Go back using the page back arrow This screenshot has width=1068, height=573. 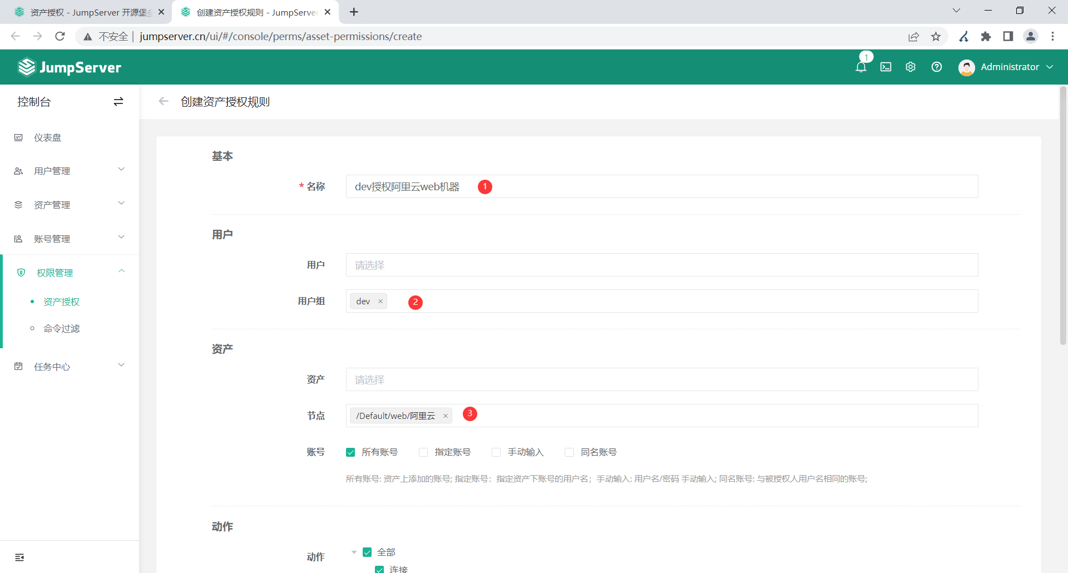click(x=164, y=101)
